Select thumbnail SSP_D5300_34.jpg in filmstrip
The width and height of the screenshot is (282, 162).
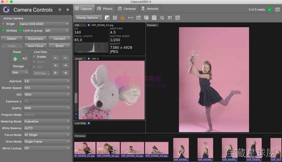click(157, 149)
